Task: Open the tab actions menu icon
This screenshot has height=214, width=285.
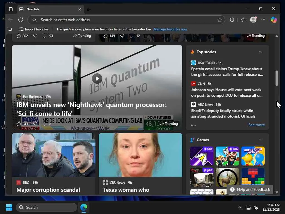Action: [x=11, y=9]
